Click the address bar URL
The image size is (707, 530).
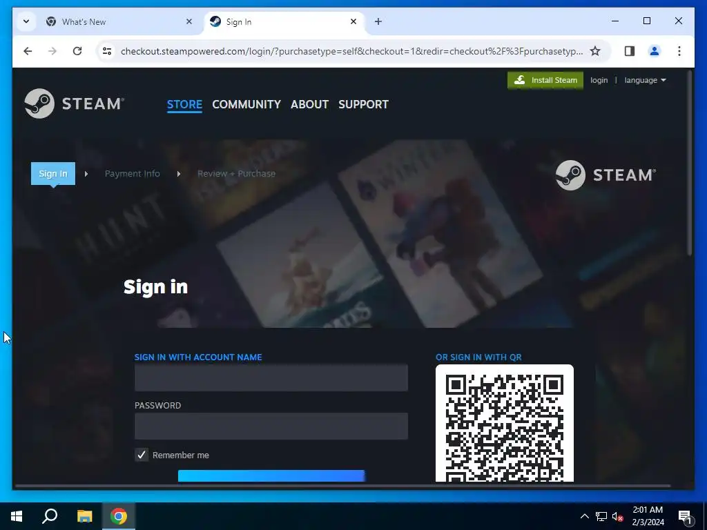tap(351, 51)
